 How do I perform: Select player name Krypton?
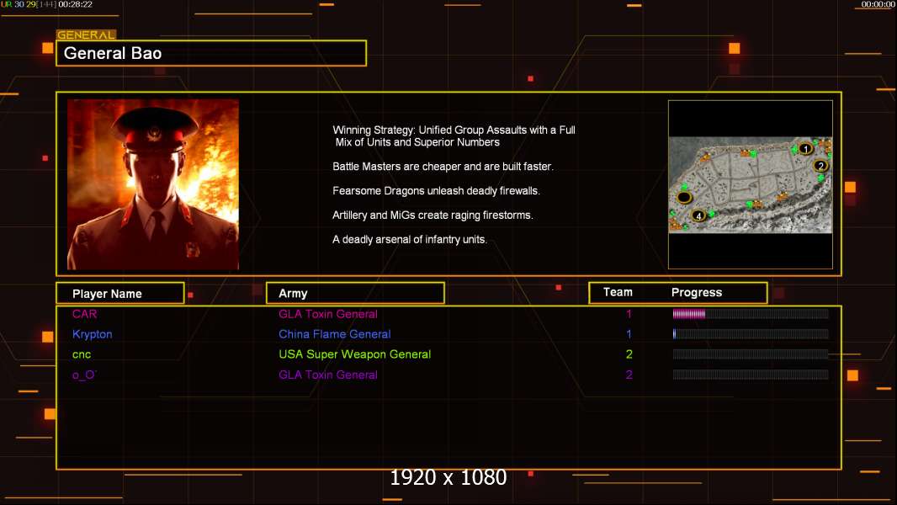tap(92, 335)
